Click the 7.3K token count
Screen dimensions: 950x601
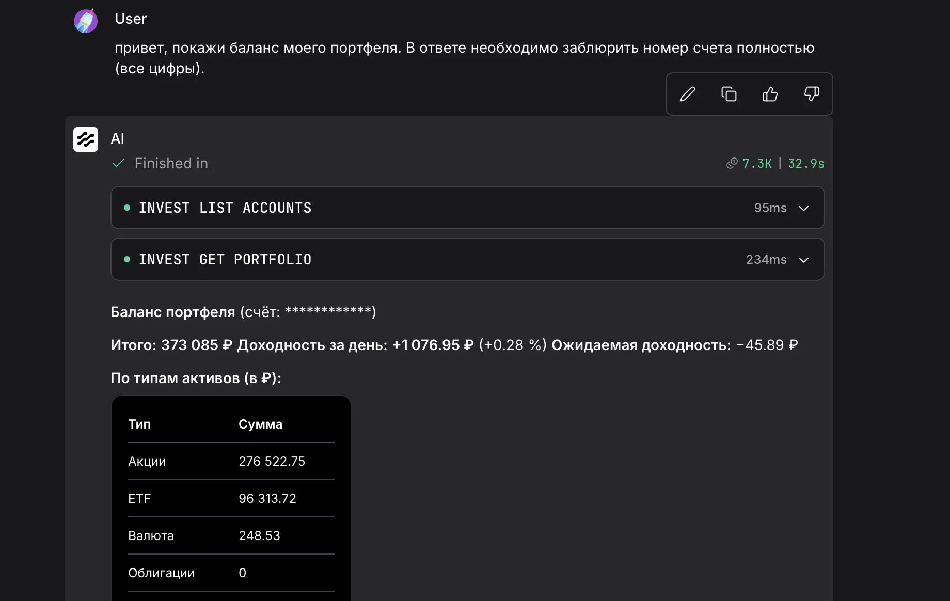coord(757,164)
